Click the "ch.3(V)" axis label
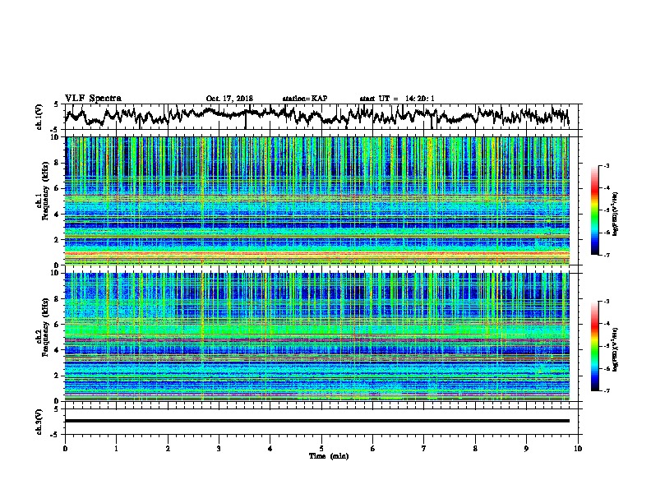Viewport: 651px width, 503px height. click(x=39, y=422)
